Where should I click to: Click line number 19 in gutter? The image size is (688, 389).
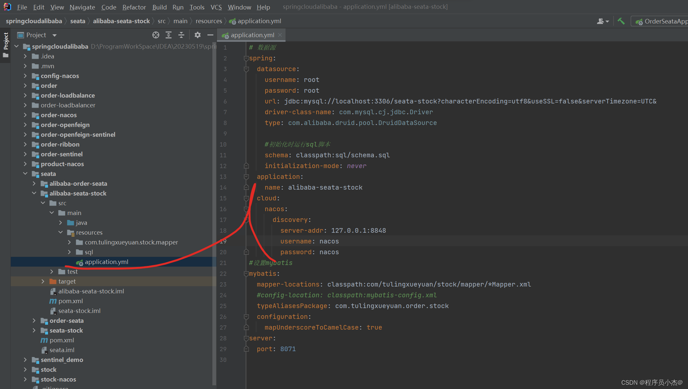[223, 241]
